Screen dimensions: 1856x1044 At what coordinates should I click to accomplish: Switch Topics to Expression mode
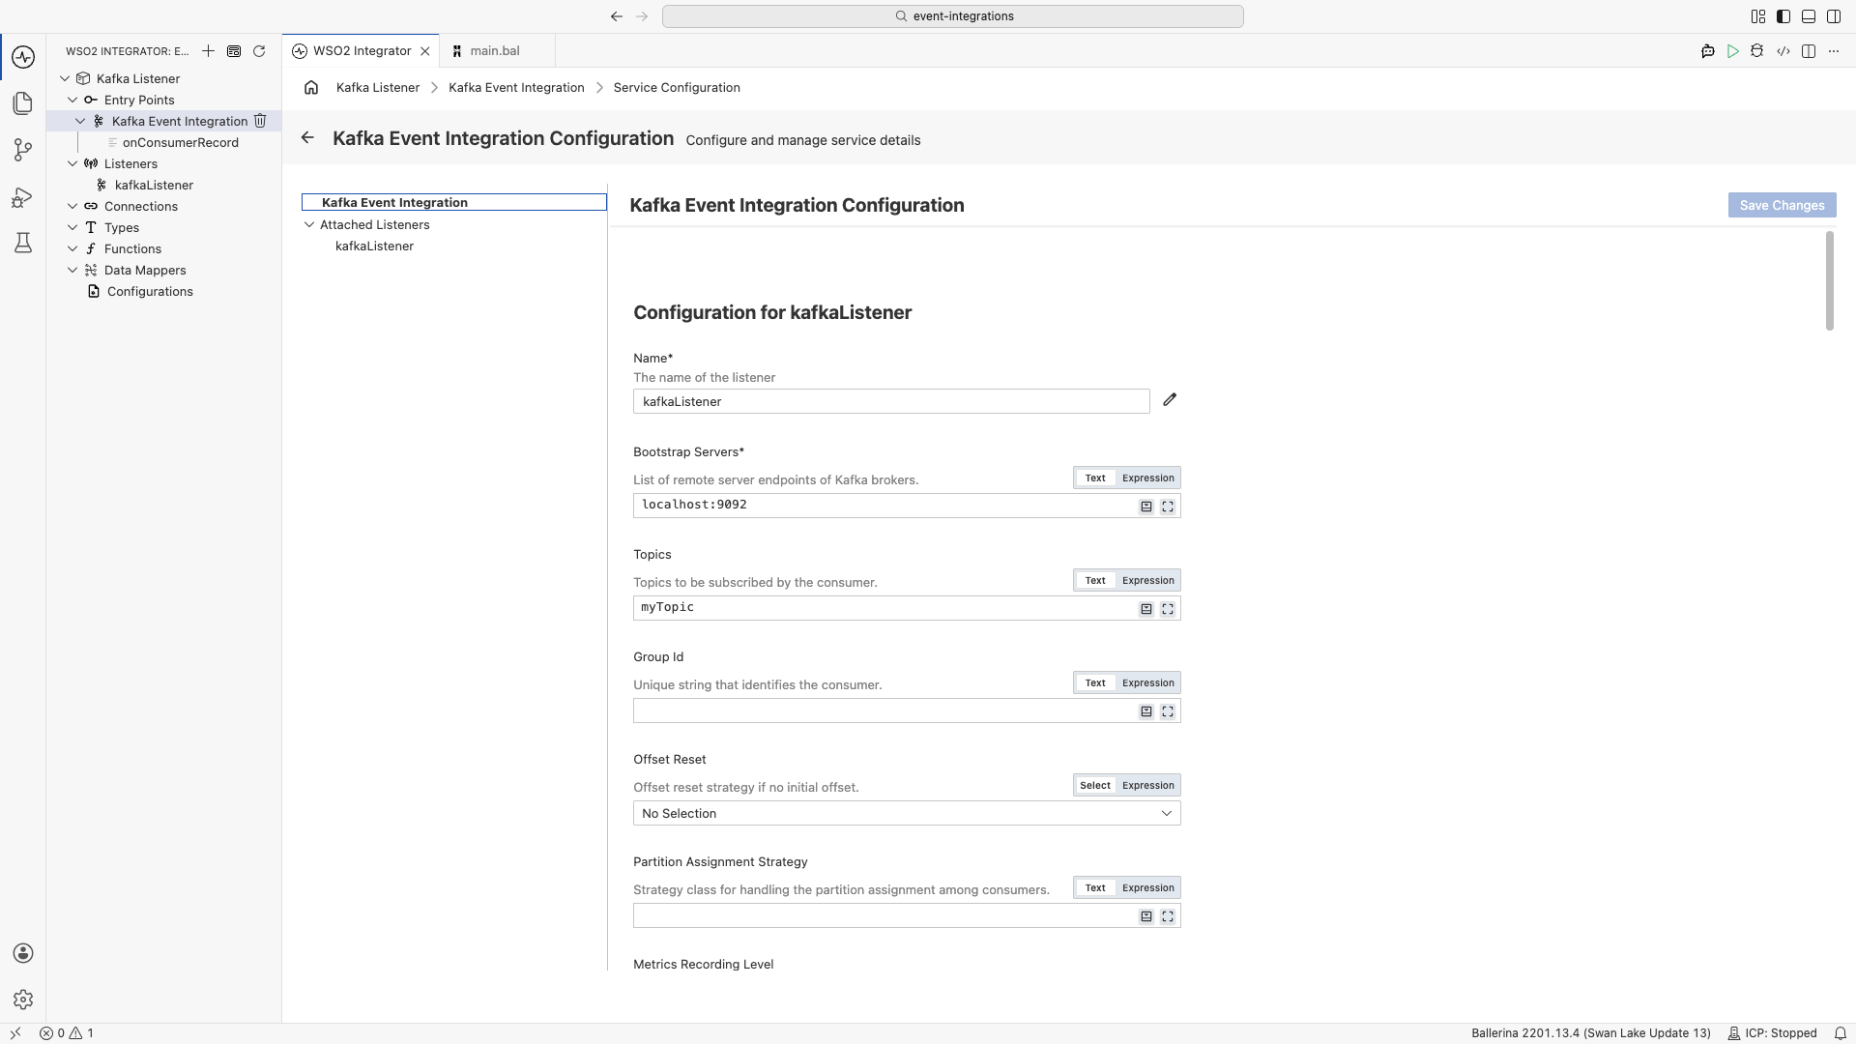1147,580
